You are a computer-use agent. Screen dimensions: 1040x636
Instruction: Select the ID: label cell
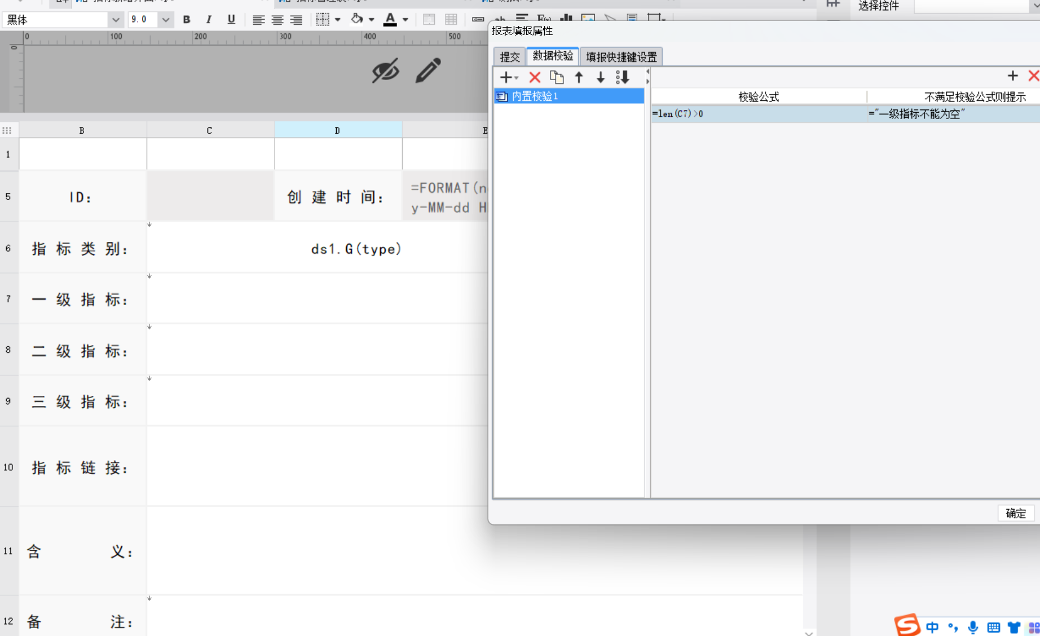pyautogui.click(x=82, y=197)
